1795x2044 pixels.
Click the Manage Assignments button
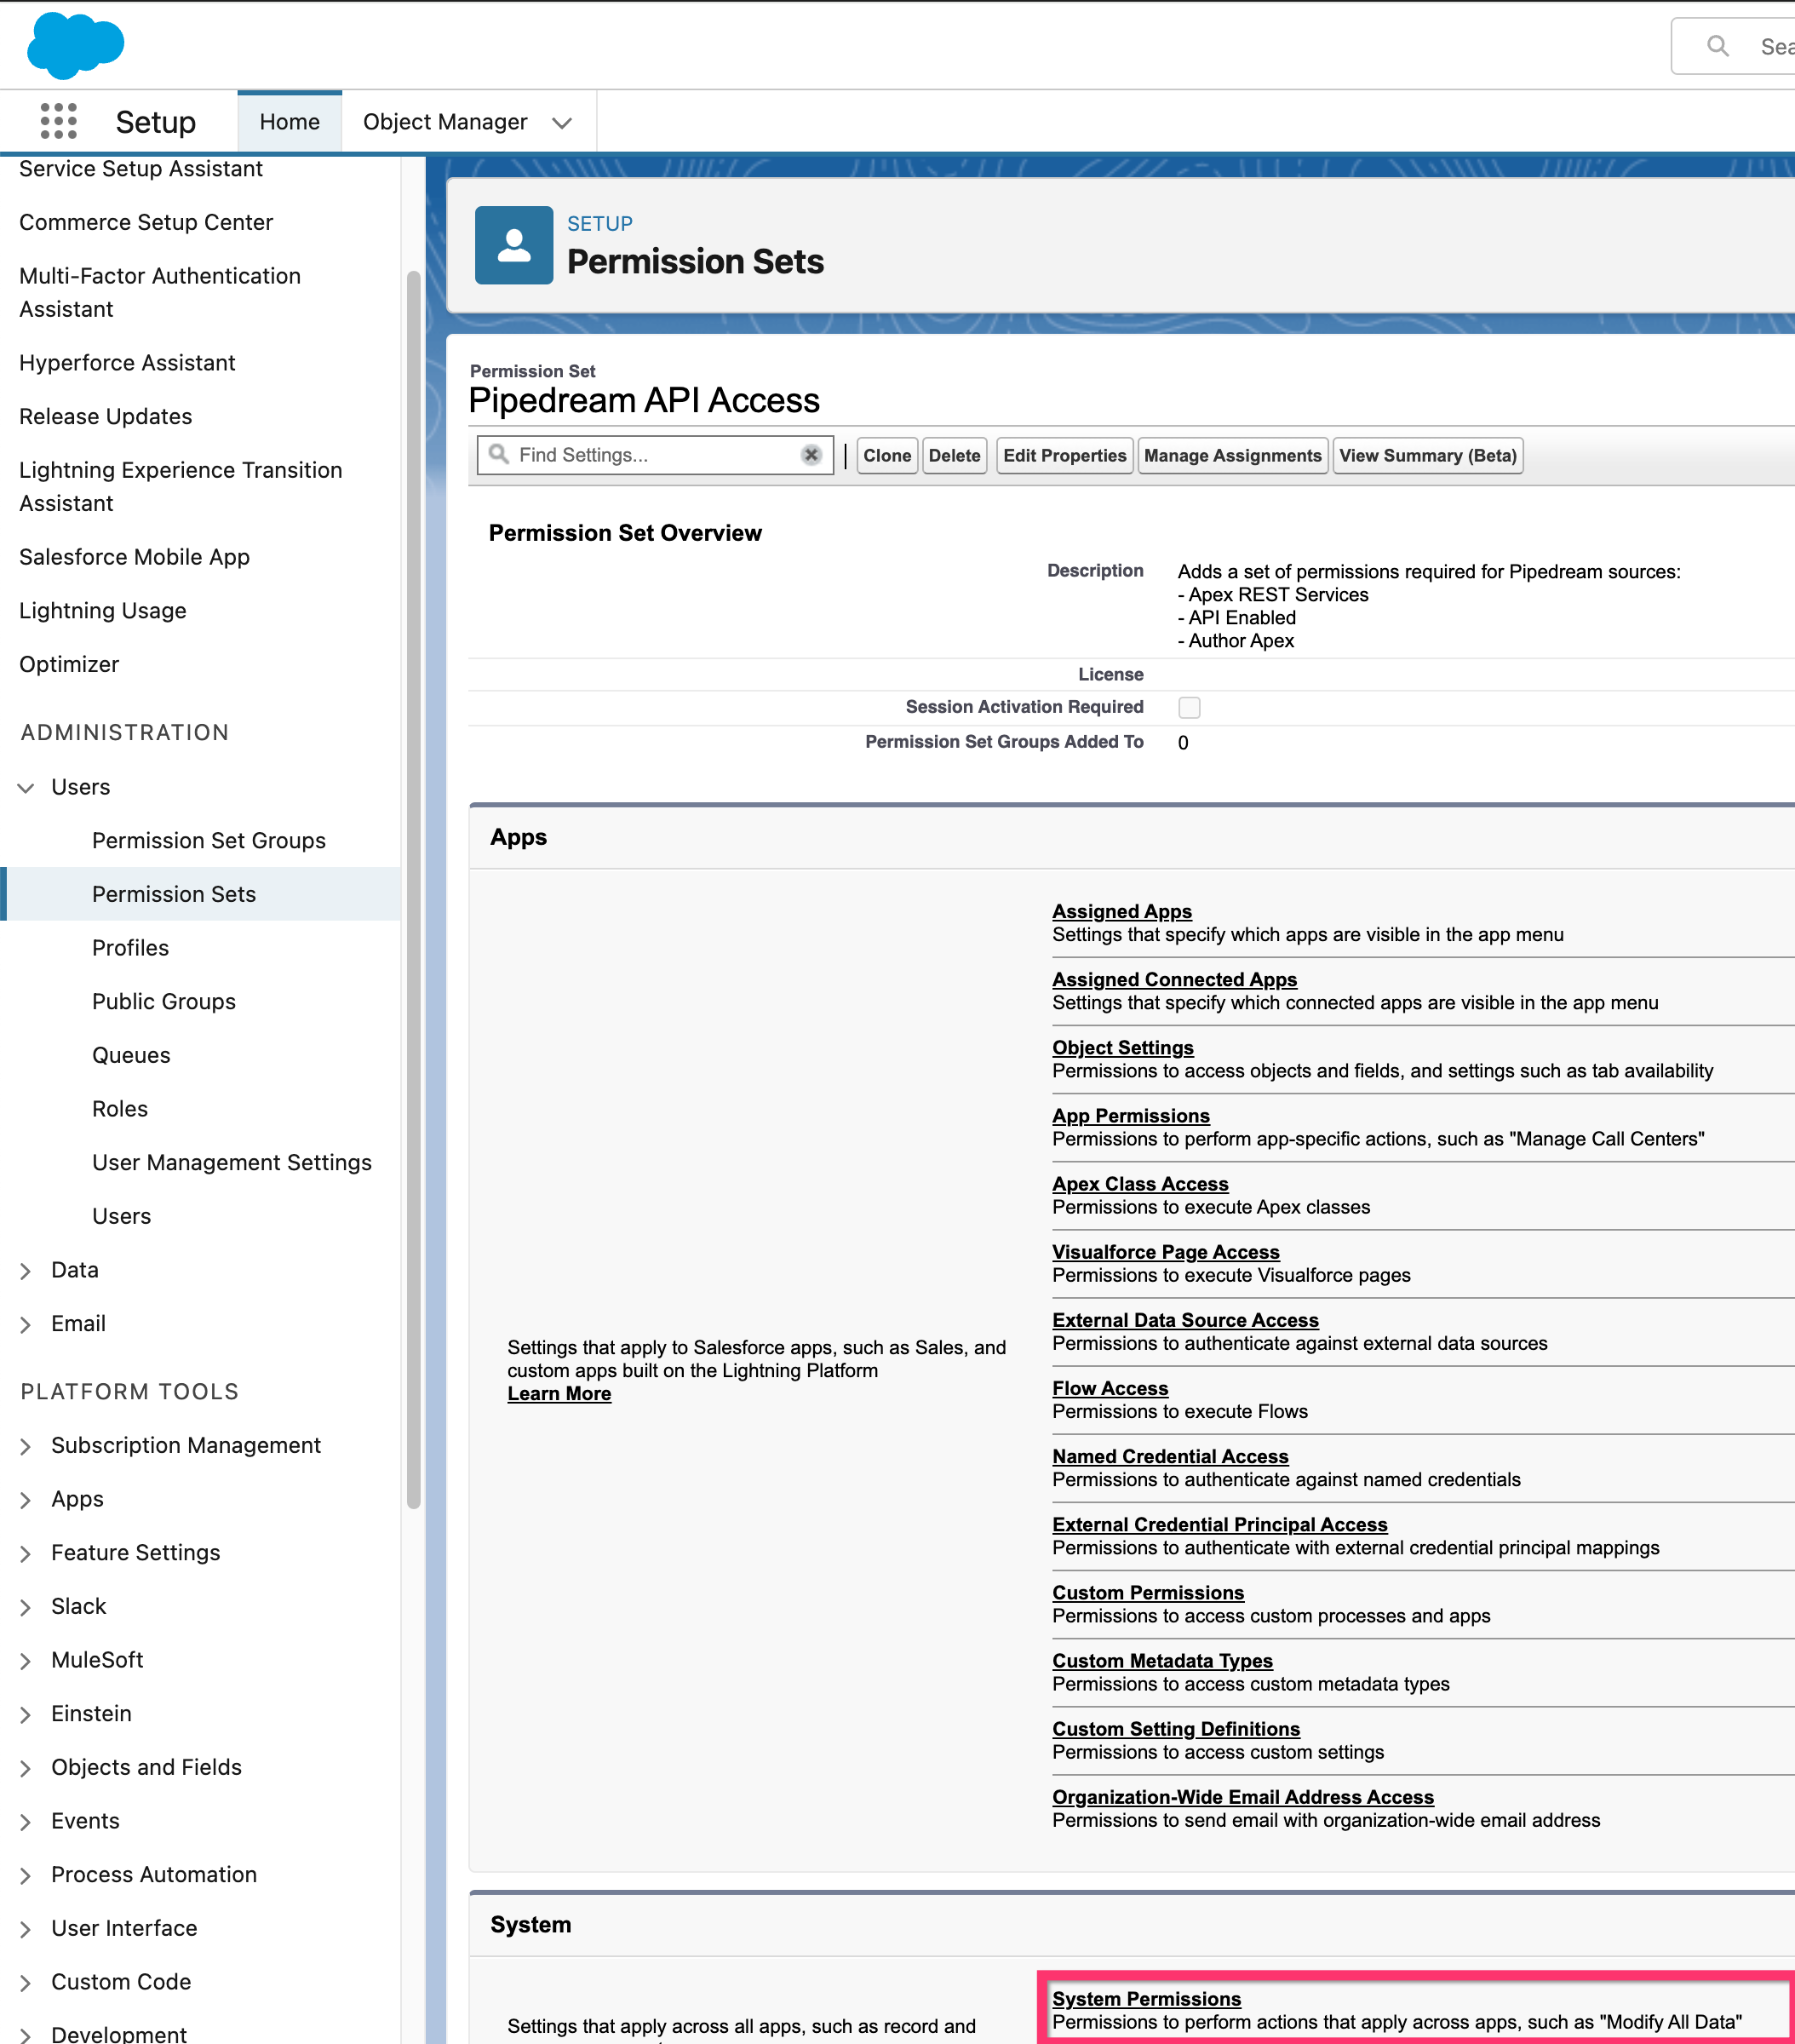click(x=1232, y=456)
